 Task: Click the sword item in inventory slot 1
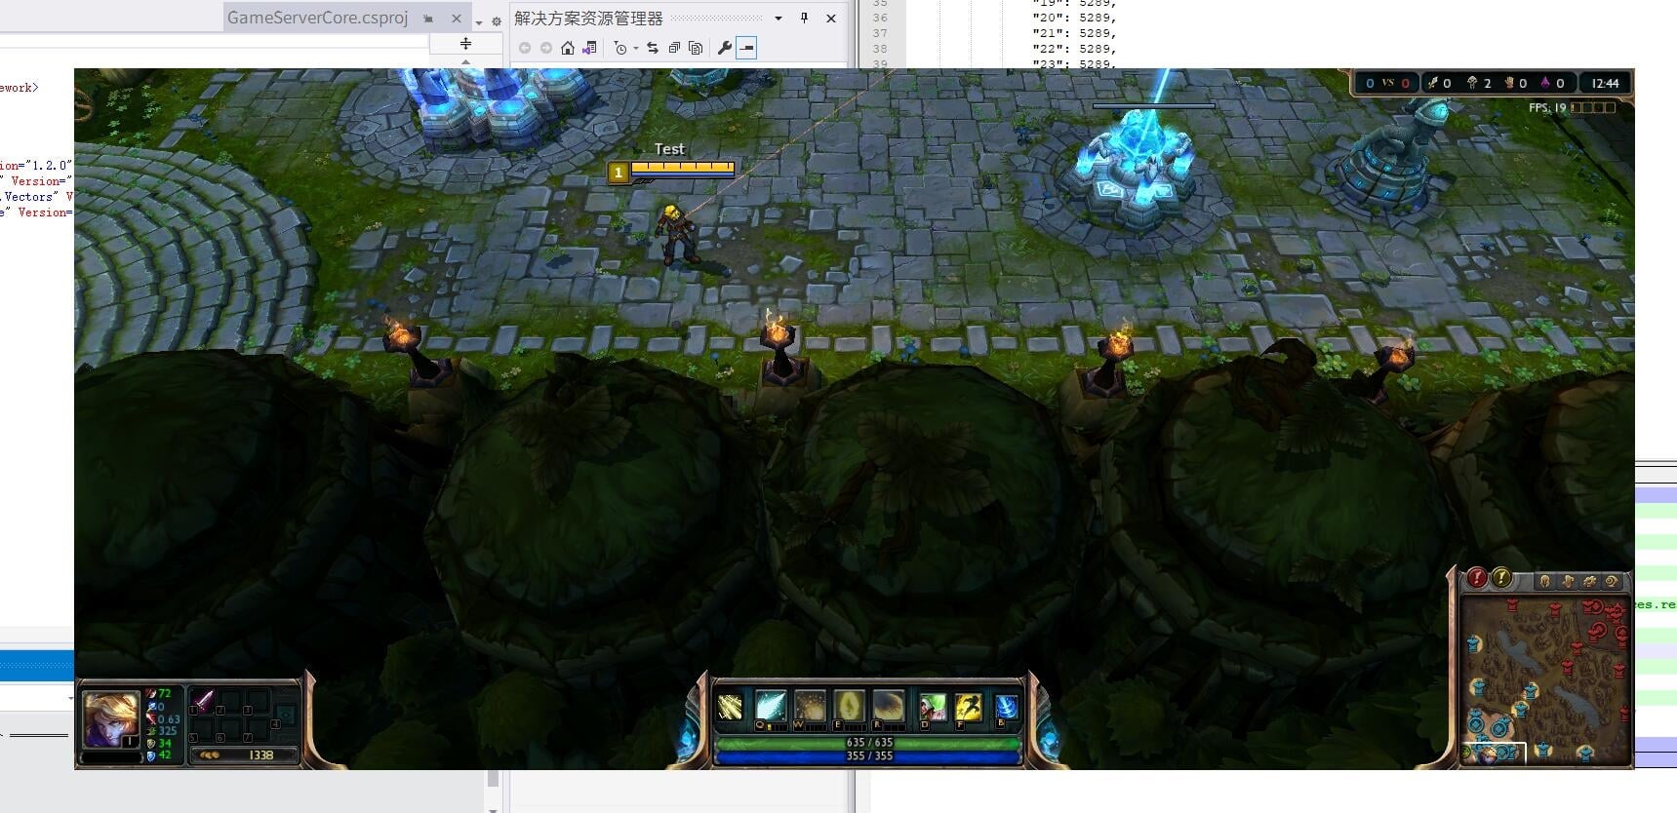point(203,700)
